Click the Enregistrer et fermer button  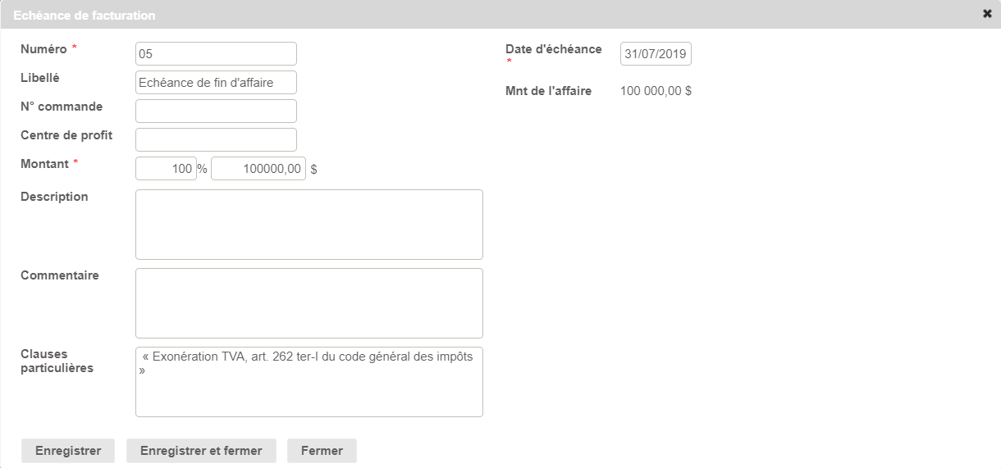(201, 451)
